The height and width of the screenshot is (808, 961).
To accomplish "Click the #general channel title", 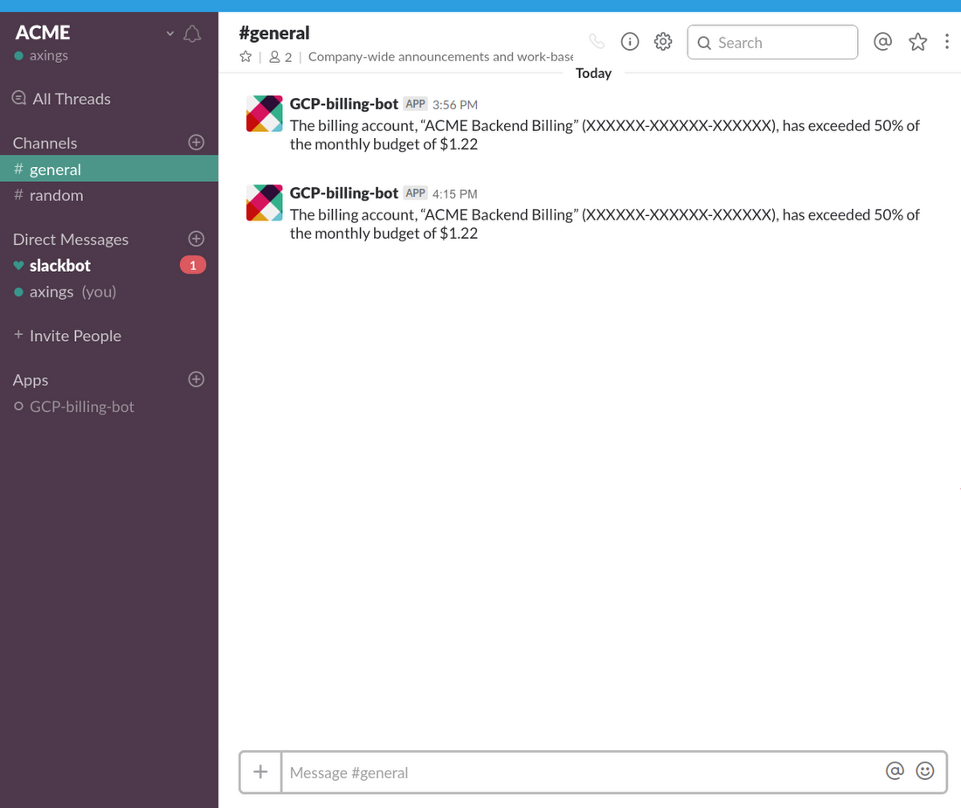I will 274,32.
